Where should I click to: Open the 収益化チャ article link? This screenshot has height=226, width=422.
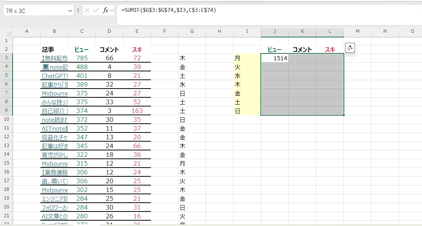[55, 137]
